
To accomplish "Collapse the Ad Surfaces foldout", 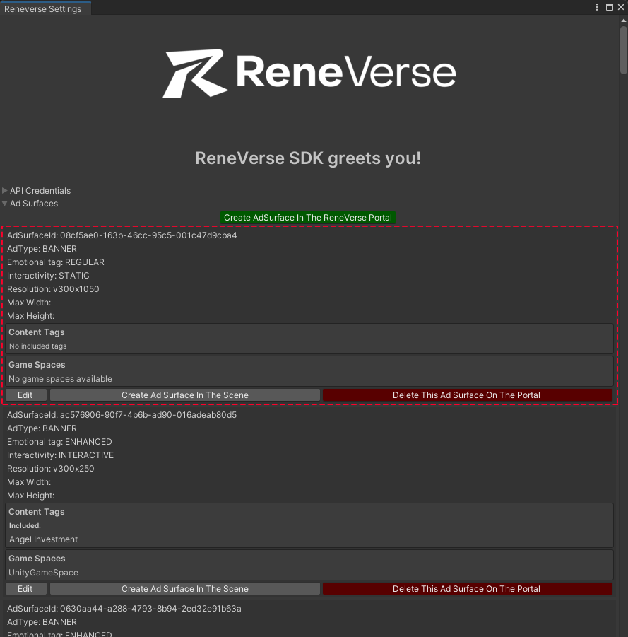I will coord(5,204).
